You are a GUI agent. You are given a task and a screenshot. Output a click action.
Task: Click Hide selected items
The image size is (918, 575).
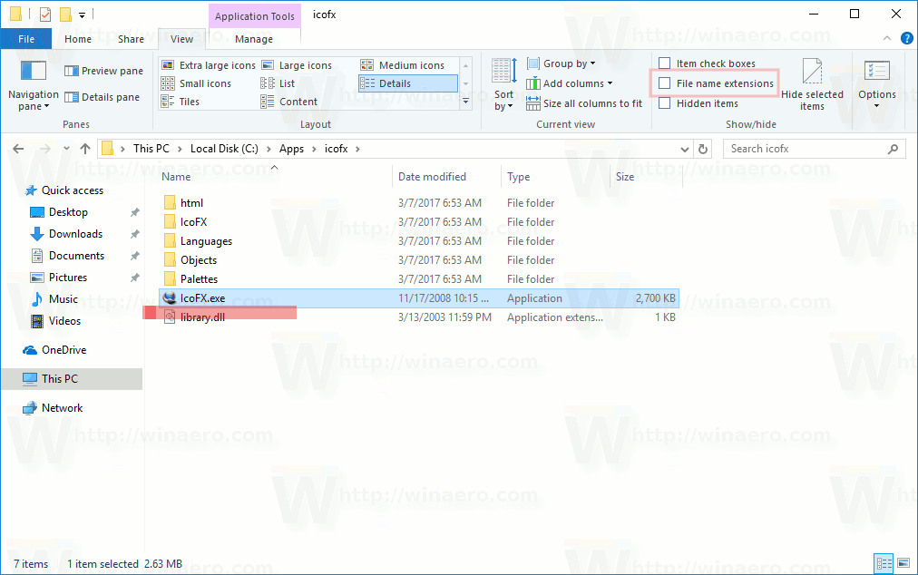coord(812,82)
